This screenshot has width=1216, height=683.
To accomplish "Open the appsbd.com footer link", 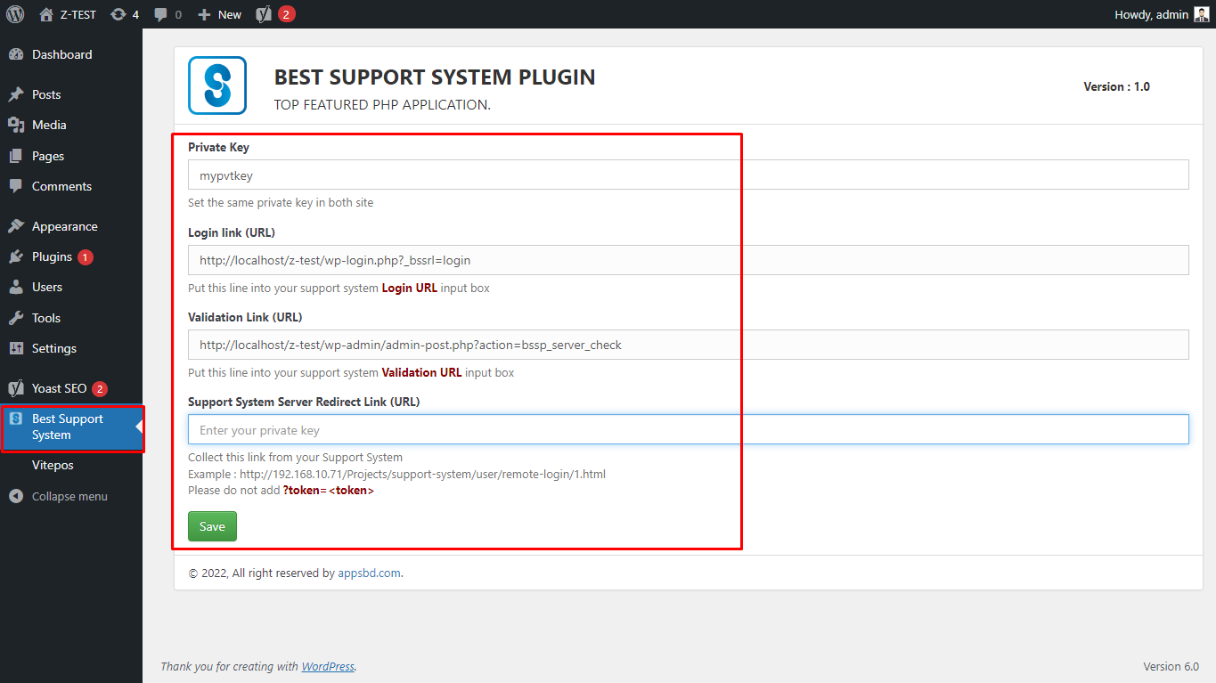I will pos(369,573).
